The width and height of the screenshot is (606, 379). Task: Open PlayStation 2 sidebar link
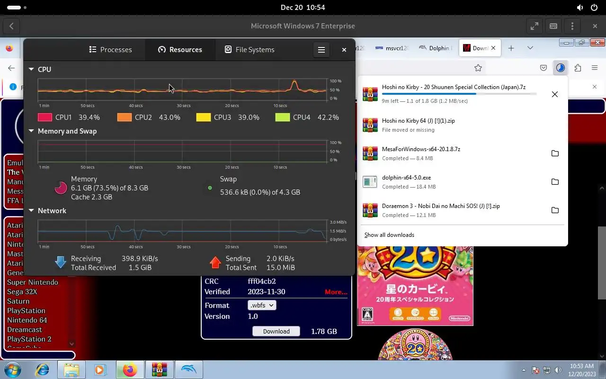click(x=29, y=339)
